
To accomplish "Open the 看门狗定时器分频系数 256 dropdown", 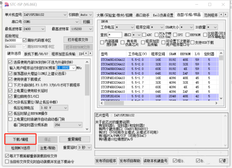I will tap(68, 125).
